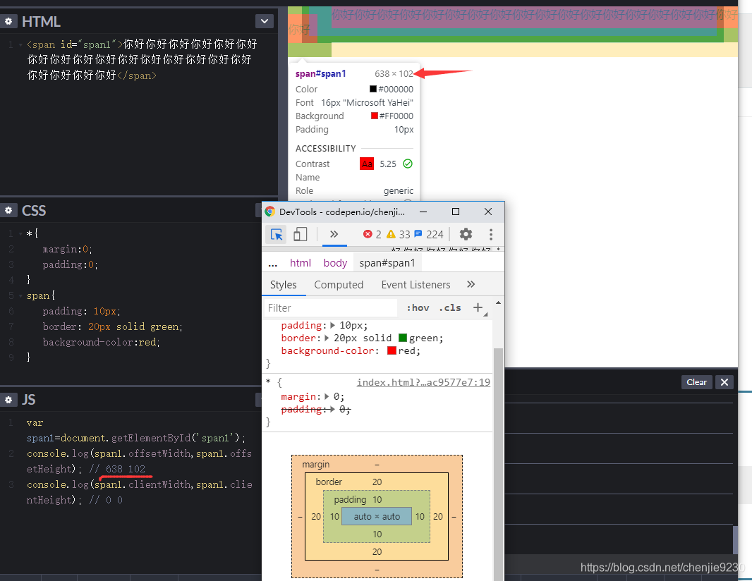The width and height of the screenshot is (752, 581).
Task: Expand the border shorthand triangle
Action: [327, 338]
